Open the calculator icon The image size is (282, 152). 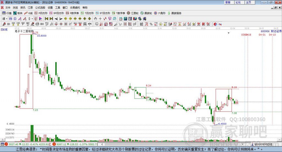[x=125, y=19]
